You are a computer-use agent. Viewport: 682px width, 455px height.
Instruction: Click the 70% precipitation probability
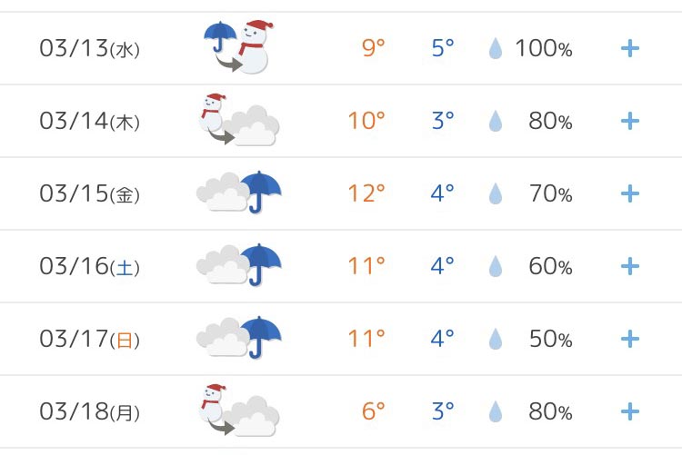[x=551, y=193]
